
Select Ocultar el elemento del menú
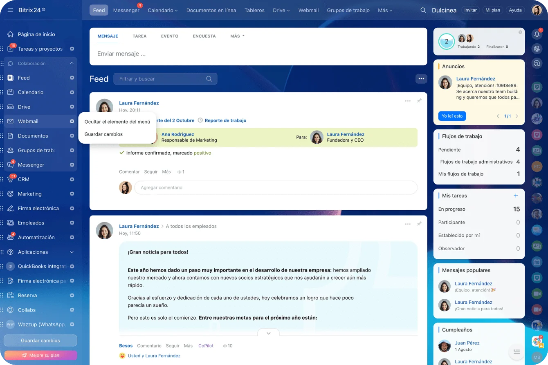(117, 122)
